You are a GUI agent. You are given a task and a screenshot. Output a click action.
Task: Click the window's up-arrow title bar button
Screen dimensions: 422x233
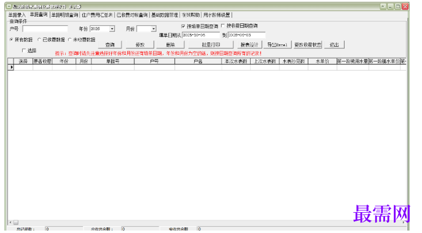pos(383,7)
